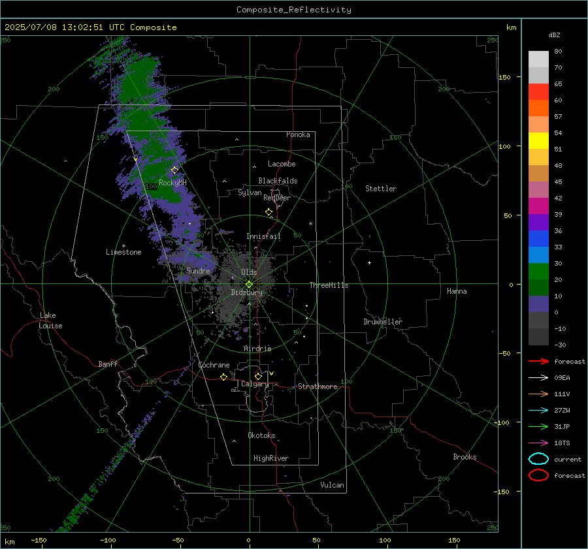Click the Olds label
This screenshot has height=549, width=588.
249,272
